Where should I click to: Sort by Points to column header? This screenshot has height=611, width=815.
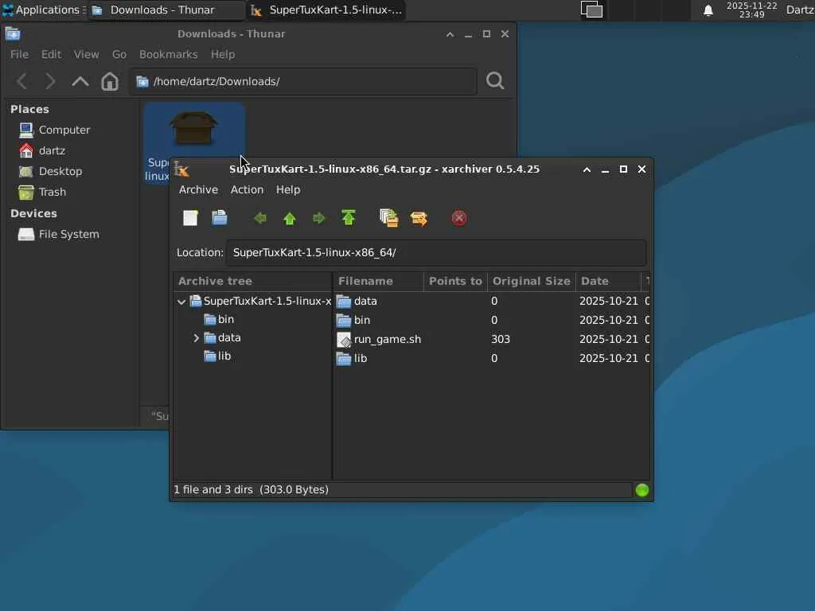click(455, 281)
